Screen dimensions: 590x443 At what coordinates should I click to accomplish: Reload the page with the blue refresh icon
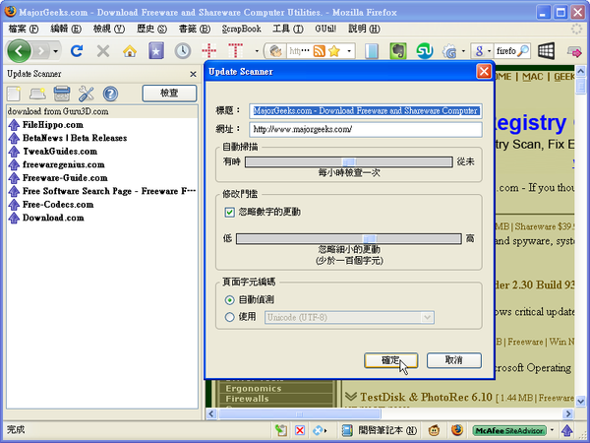point(77,51)
